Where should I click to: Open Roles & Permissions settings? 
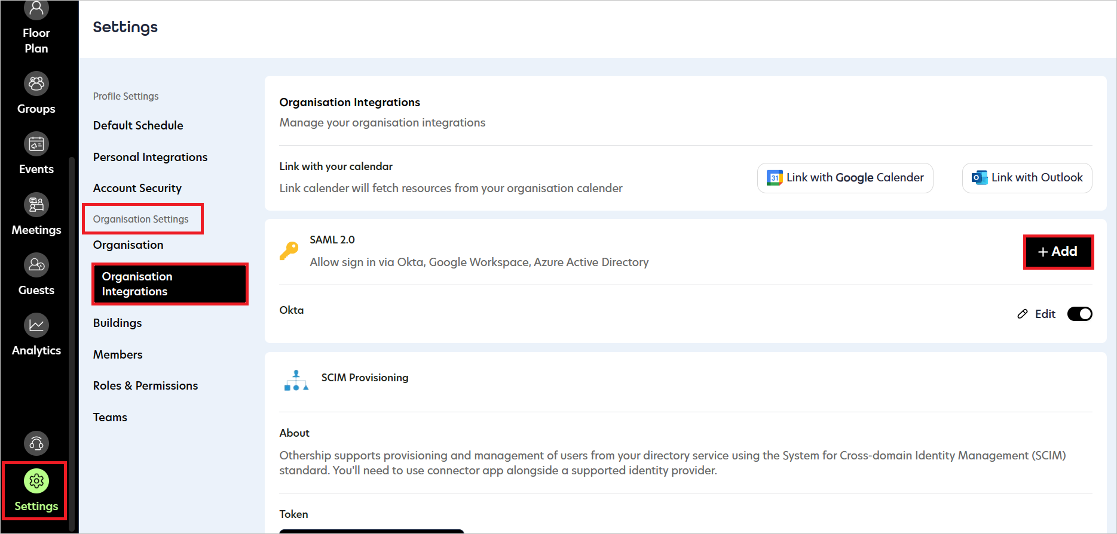point(145,385)
